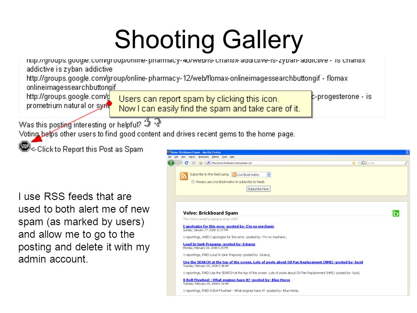This screenshot has width=417, height=313.
Task: Open the Firefox home page icon
Action: click(201, 163)
